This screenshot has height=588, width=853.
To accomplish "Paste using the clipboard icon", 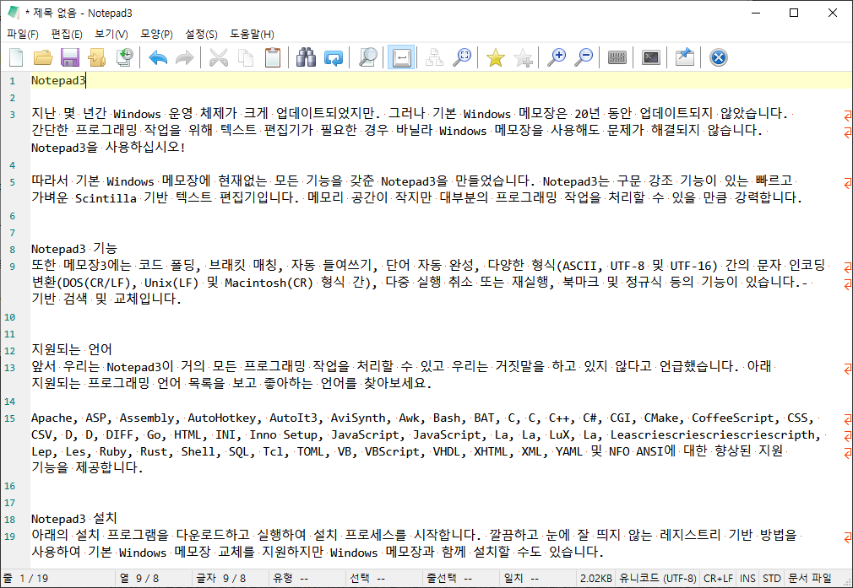I will click(x=273, y=57).
